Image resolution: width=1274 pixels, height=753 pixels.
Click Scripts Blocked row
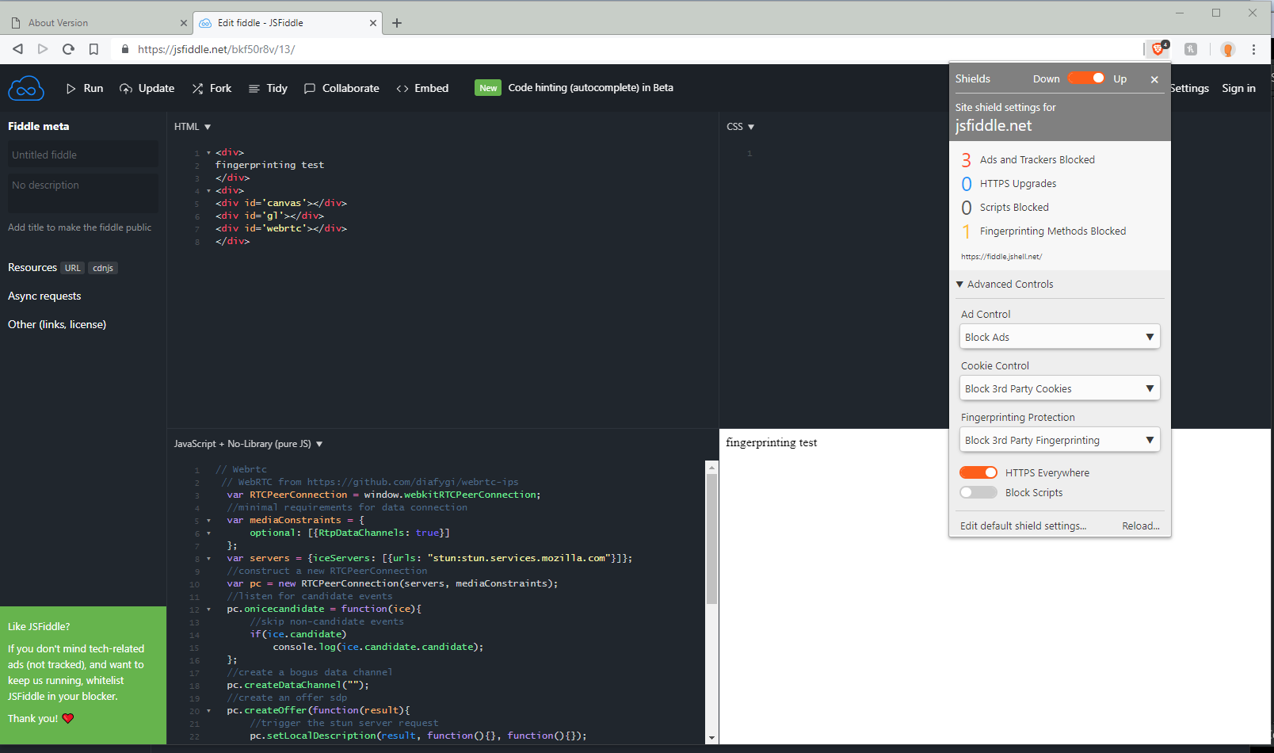click(x=1005, y=208)
